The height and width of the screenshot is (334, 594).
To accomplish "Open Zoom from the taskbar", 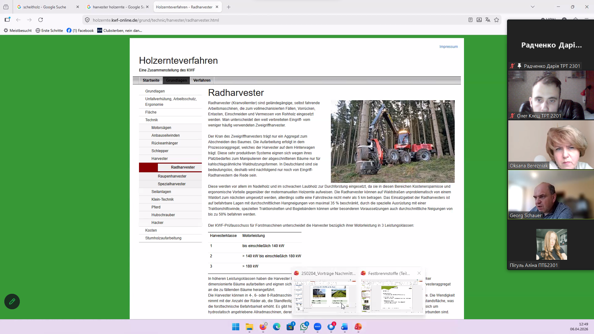I will [x=318, y=327].
